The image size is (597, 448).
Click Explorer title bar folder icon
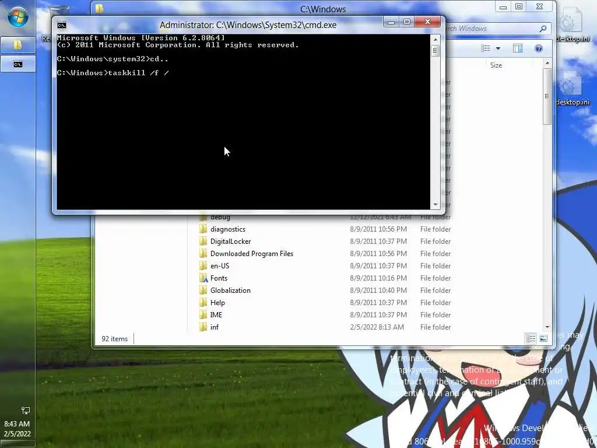click(x=99, y=8)
